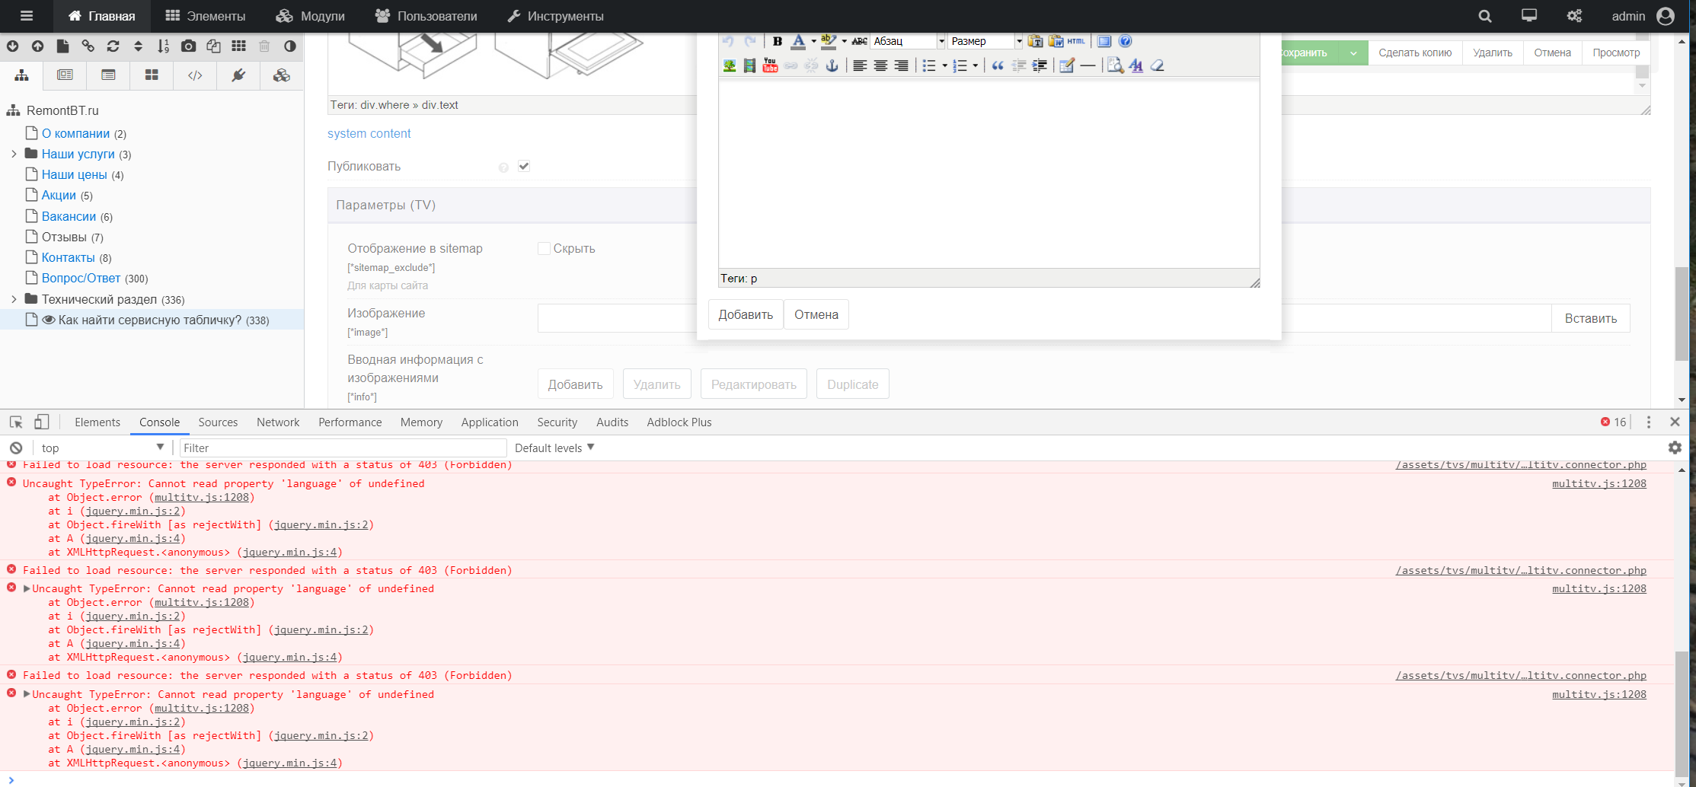Align text right in the editor
The height and width of the screenshot is (787, 1696).
point(901,65)
